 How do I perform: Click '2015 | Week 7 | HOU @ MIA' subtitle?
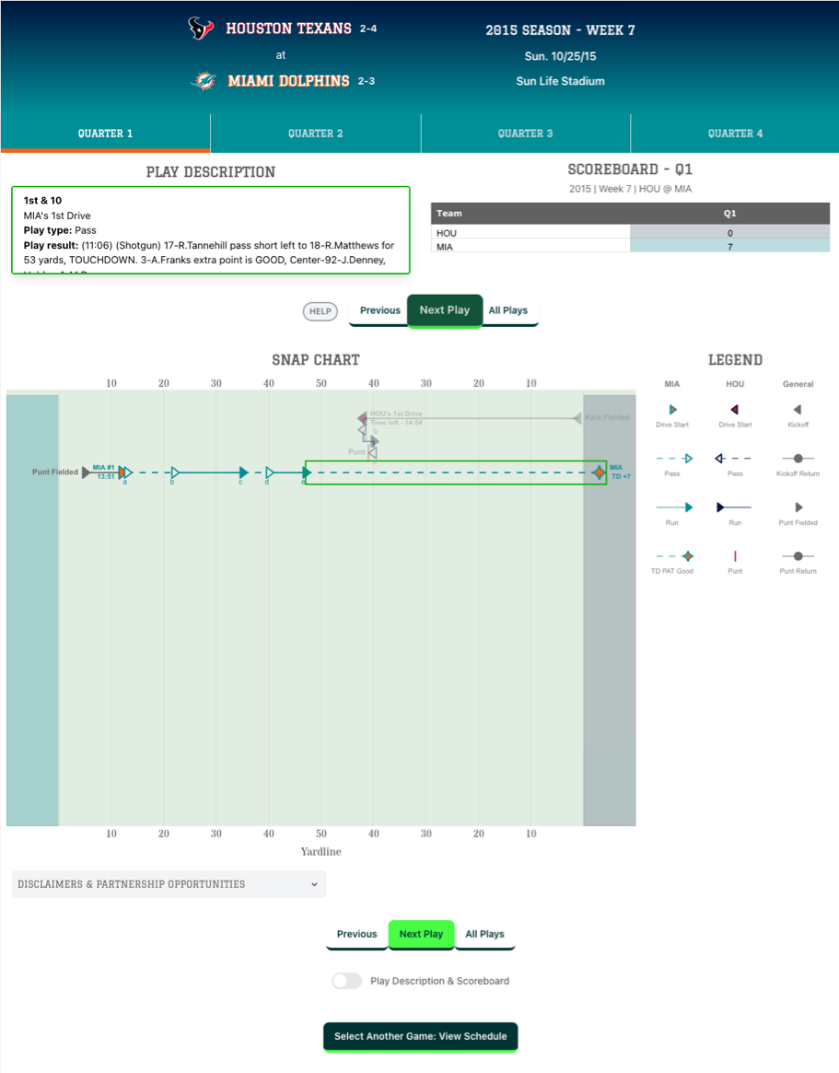point(630,189)
